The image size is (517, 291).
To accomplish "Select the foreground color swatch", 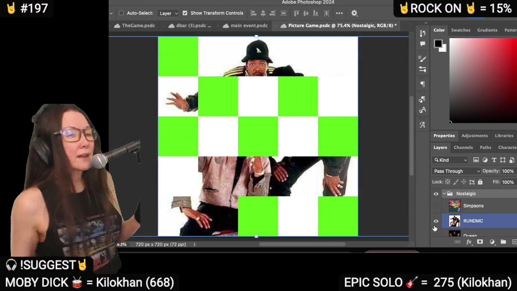I will coord(438,43).
